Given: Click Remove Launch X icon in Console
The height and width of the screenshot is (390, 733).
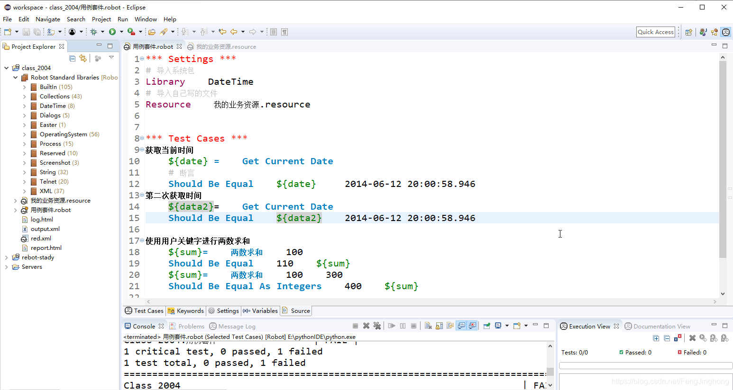Looking at the screenshot, I should (x=366, y=326).
